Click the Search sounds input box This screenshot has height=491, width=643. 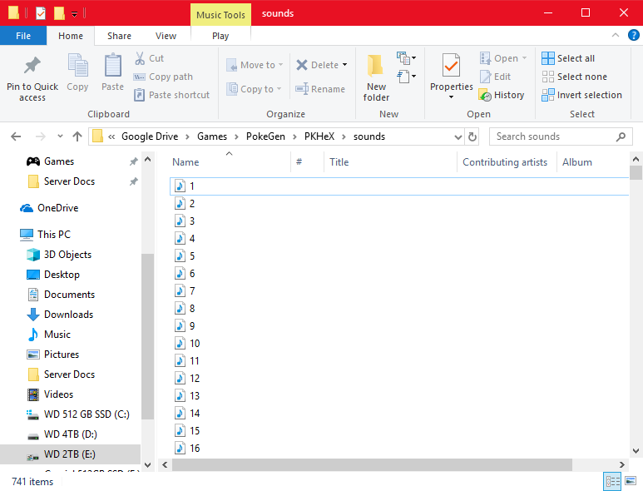coord(553,136)
